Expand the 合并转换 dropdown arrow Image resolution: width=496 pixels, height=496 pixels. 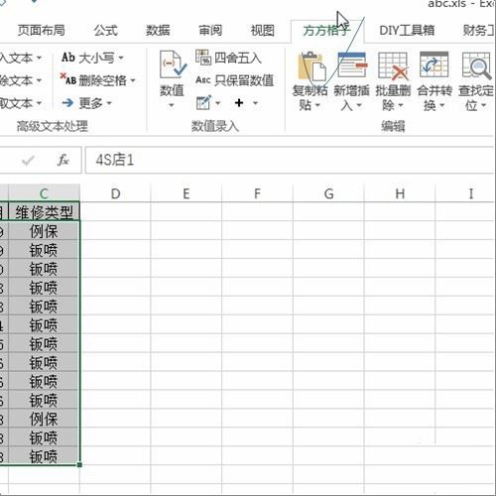point(441,106)
